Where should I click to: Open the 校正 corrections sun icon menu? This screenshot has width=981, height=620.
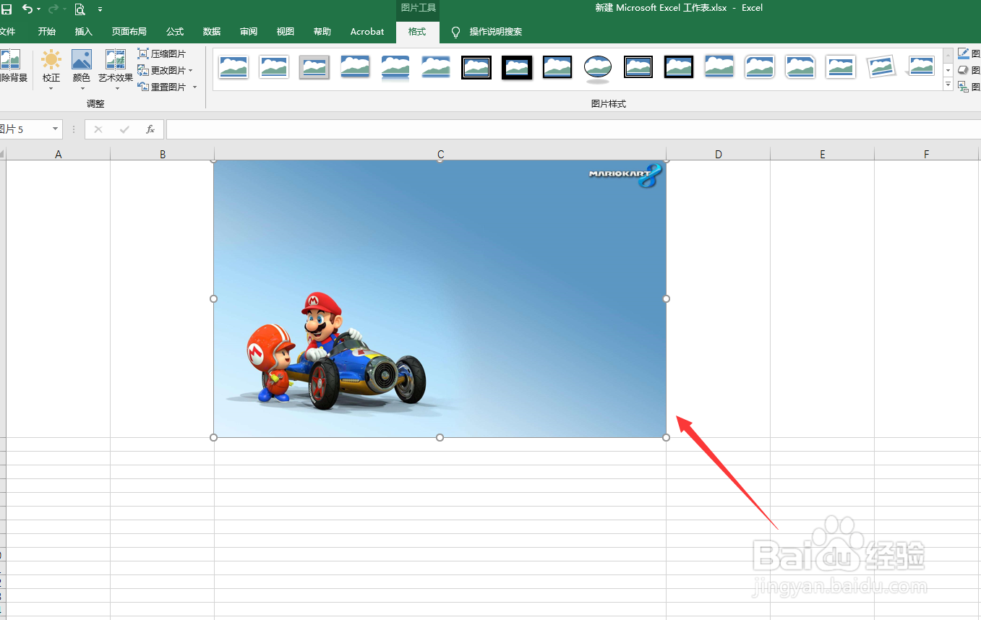[51, 70]
